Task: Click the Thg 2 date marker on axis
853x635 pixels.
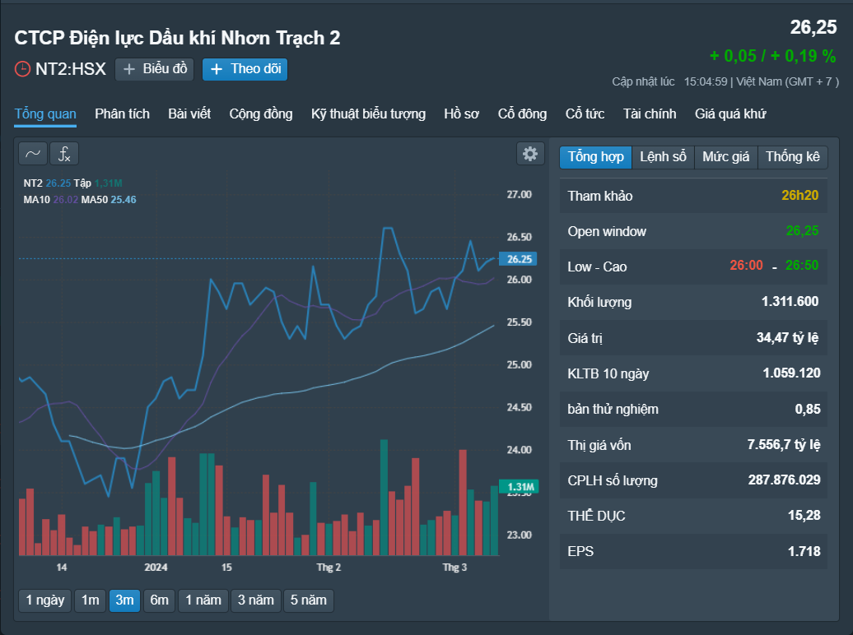Action: pyautogui.click(x=329, y=568)
